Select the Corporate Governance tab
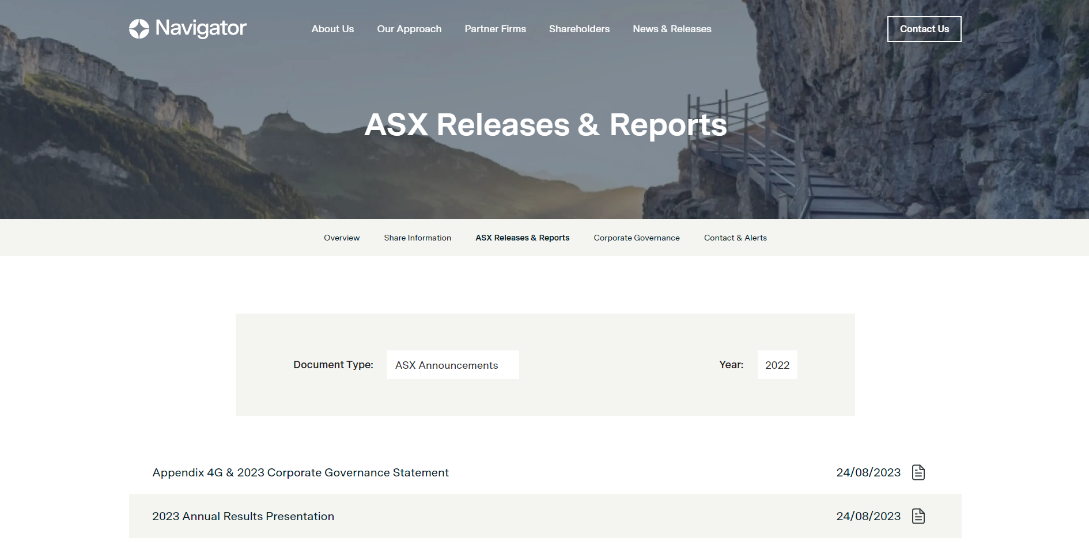Screen dimensions: 1089x542 click(636, 238)
